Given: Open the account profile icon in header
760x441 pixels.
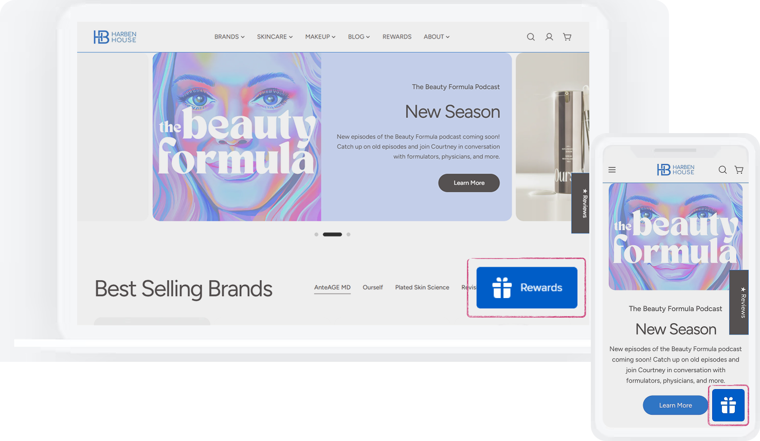Looking at the screenshot, I should coord(549,37).
